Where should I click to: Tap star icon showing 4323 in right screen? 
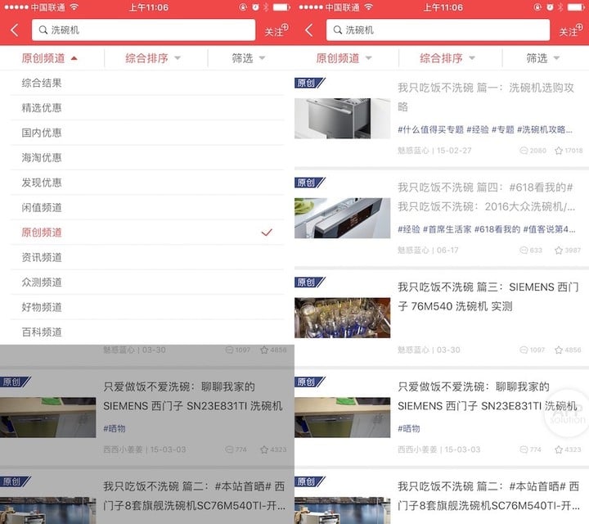[559, 449]
